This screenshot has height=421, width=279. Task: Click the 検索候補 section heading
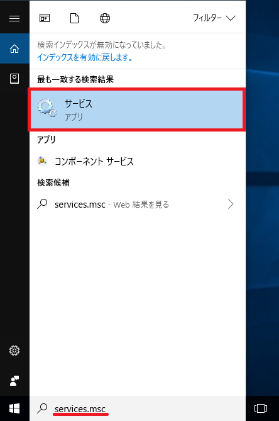pos(53,182)
